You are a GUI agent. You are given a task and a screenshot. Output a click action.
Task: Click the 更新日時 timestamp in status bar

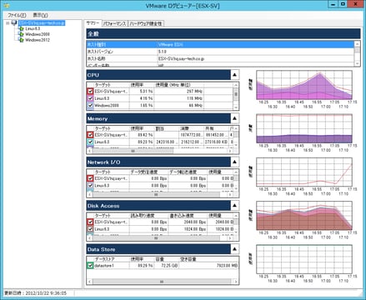35,293
